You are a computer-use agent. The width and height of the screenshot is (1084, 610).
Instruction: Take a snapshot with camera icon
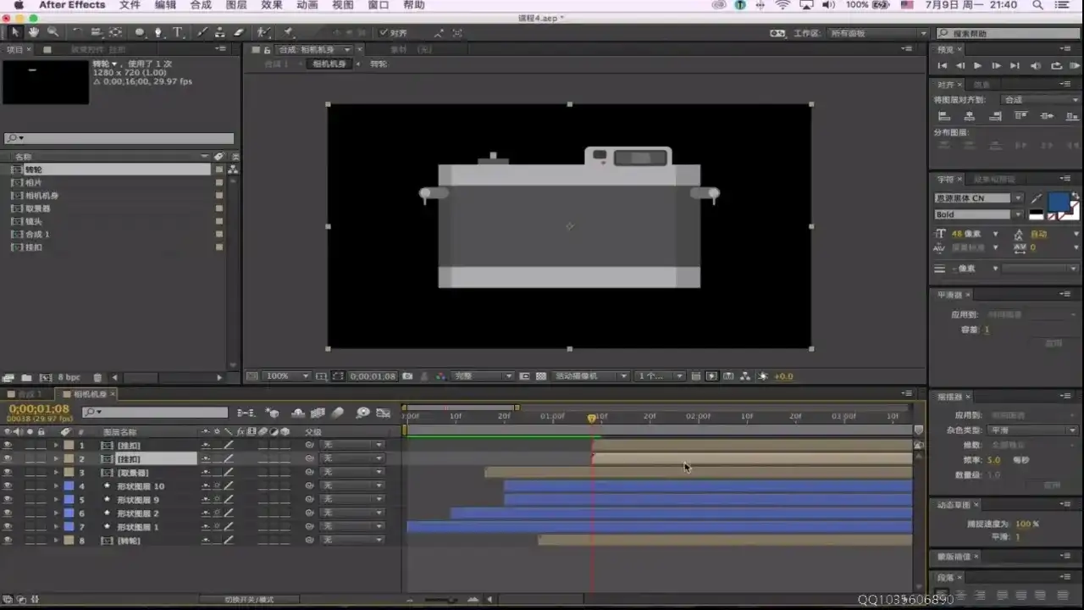coord(407,376)
